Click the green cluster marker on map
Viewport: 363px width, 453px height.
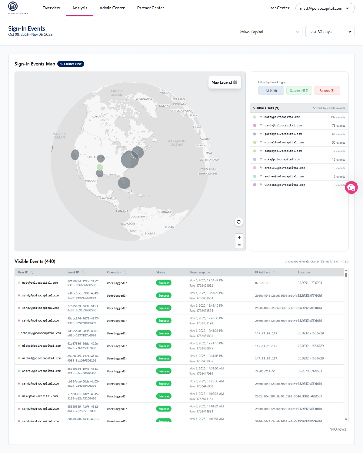point(100,167)
